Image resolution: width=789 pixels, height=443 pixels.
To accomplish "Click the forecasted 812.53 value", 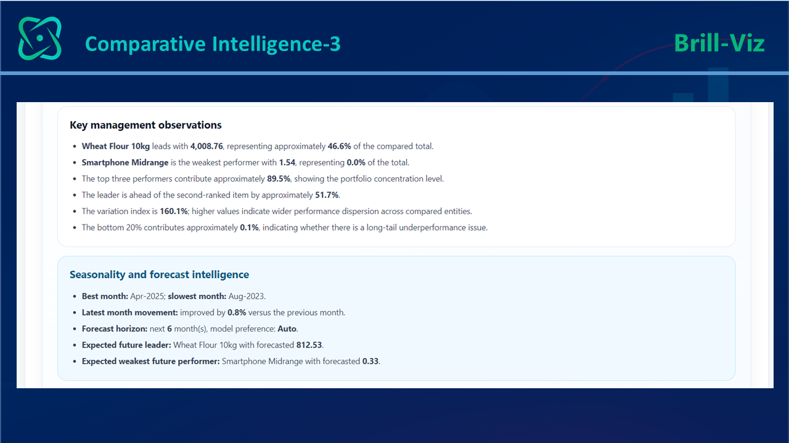I will 309,345.
